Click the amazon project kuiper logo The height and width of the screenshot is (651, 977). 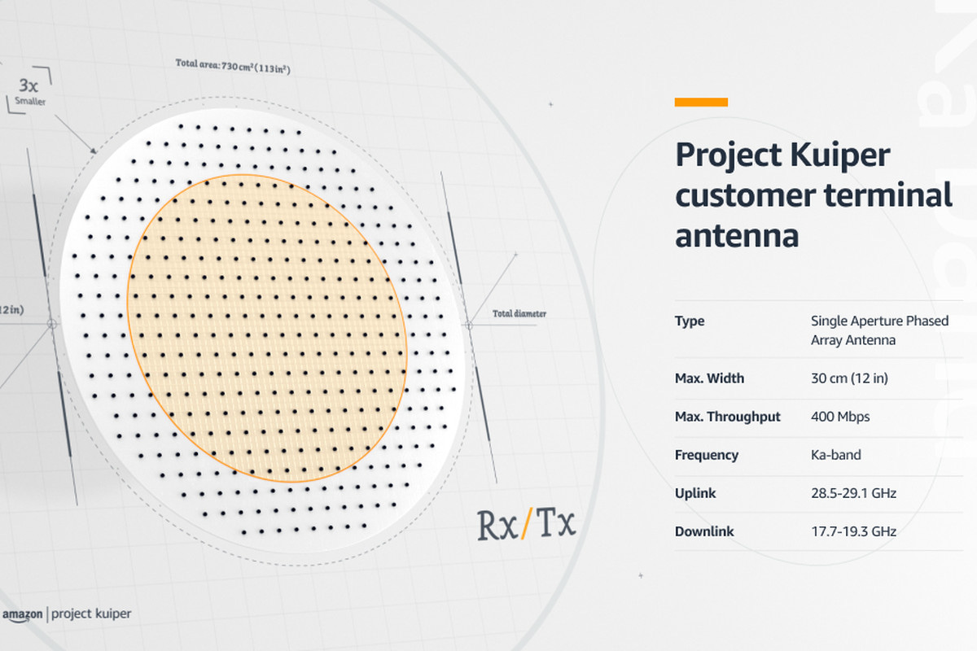(66, 614)
